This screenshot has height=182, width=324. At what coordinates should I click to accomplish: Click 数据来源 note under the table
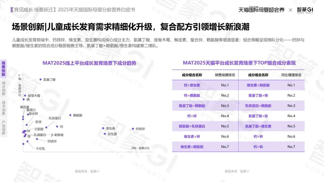click(x=237, y=171)
